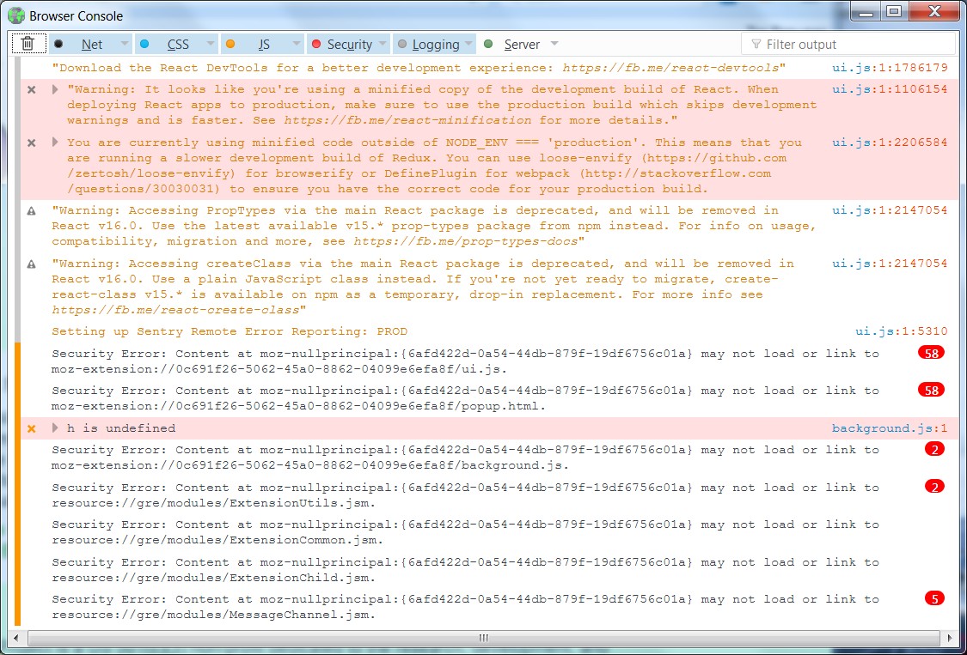967x655 pixels.
Task: Open the CSS filter dropdown arrow
Action: point(211,44)
